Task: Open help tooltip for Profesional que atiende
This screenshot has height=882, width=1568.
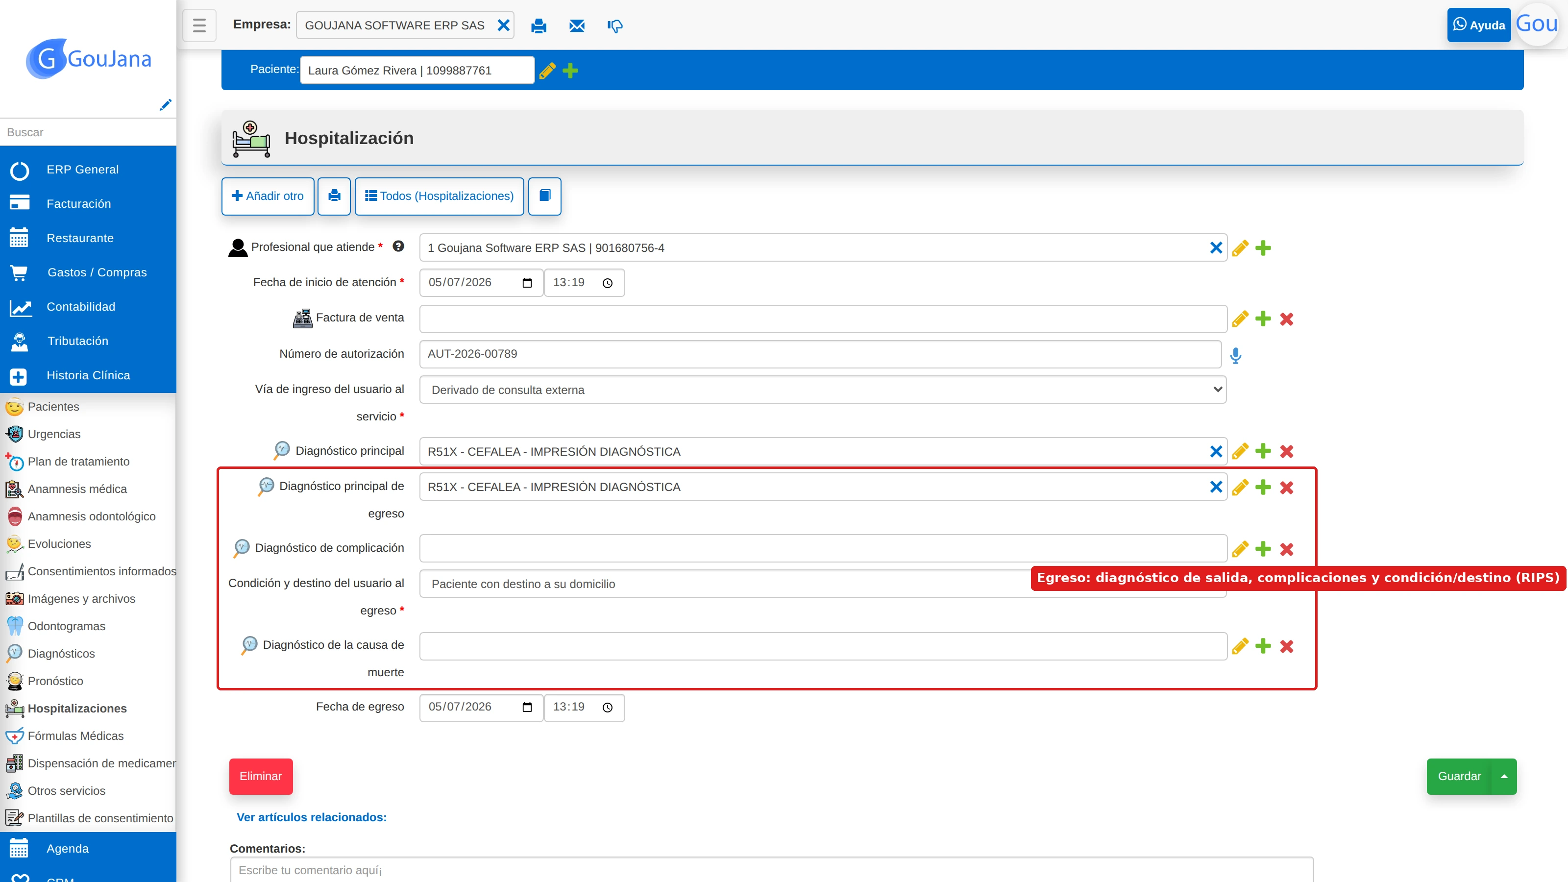Action: (398, 246)
